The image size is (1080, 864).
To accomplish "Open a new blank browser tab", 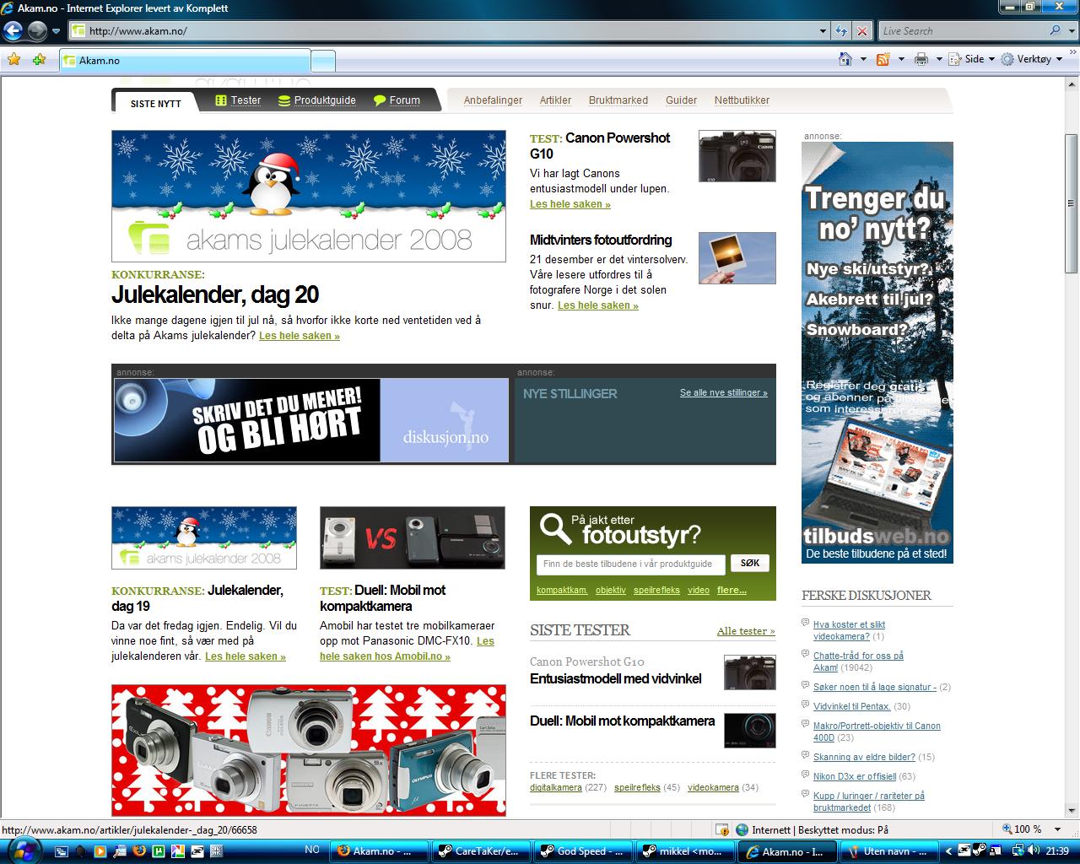I will tap(323, 61).
